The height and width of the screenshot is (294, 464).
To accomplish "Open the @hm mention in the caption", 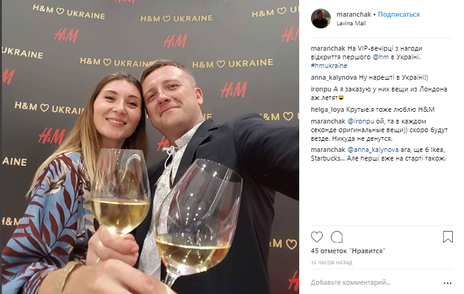I will pyautogui.click(x=380, y=57).
